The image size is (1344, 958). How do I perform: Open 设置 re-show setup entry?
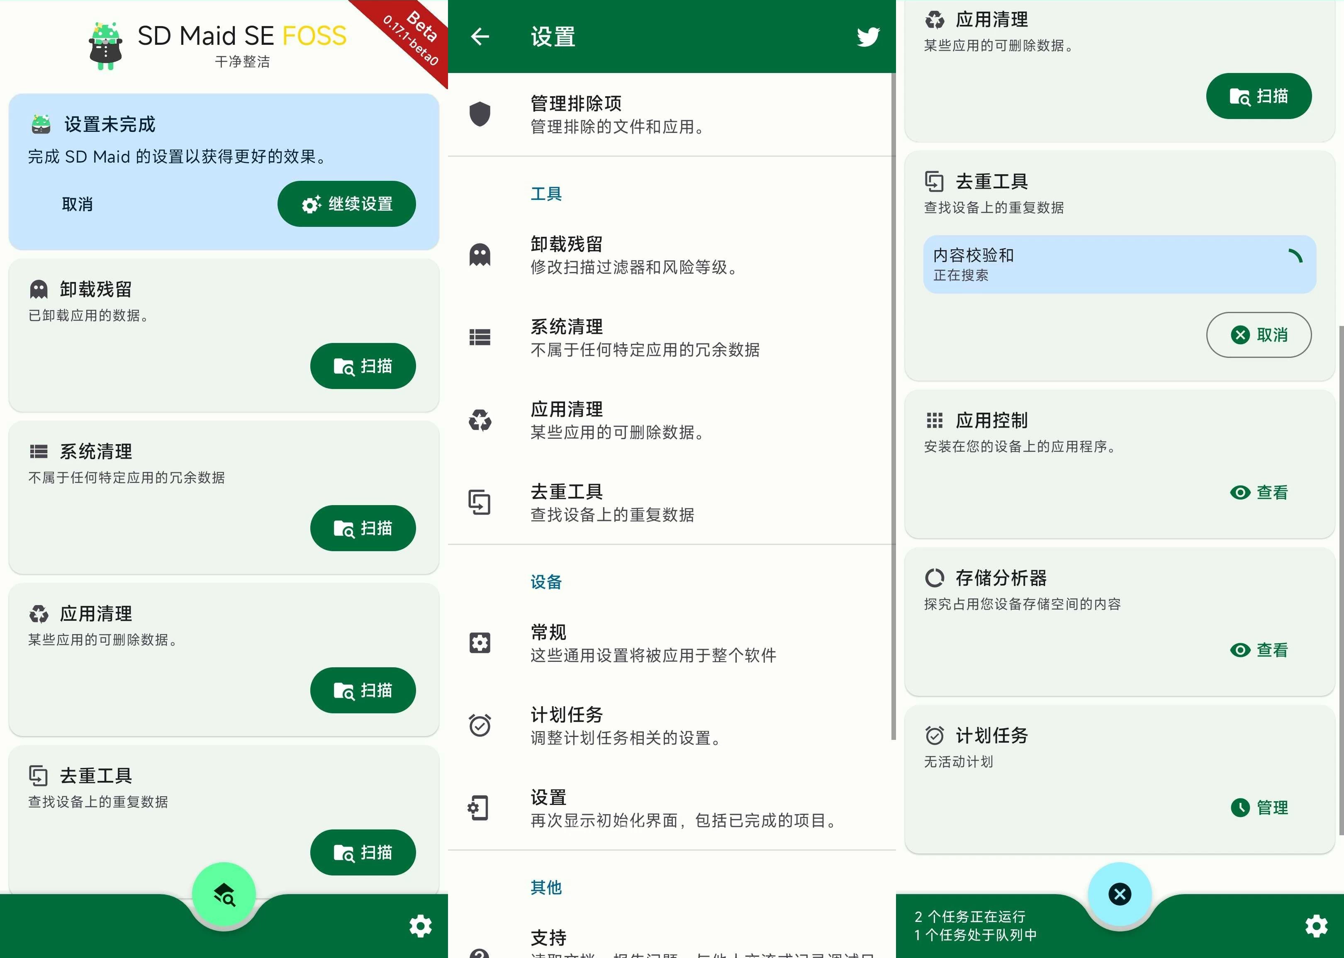click(x=671, y=808)
